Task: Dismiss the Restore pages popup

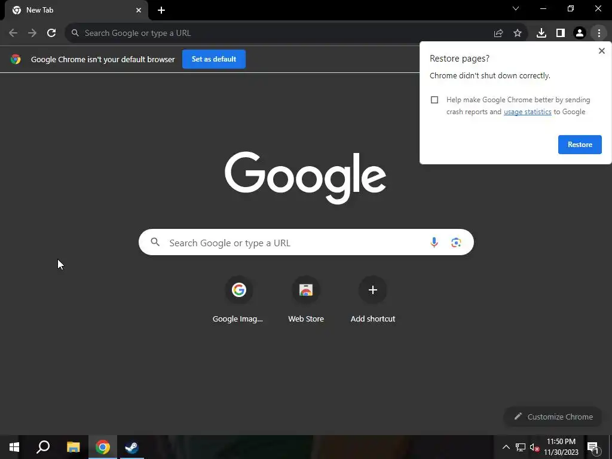Action: click(x=601, y=51)
